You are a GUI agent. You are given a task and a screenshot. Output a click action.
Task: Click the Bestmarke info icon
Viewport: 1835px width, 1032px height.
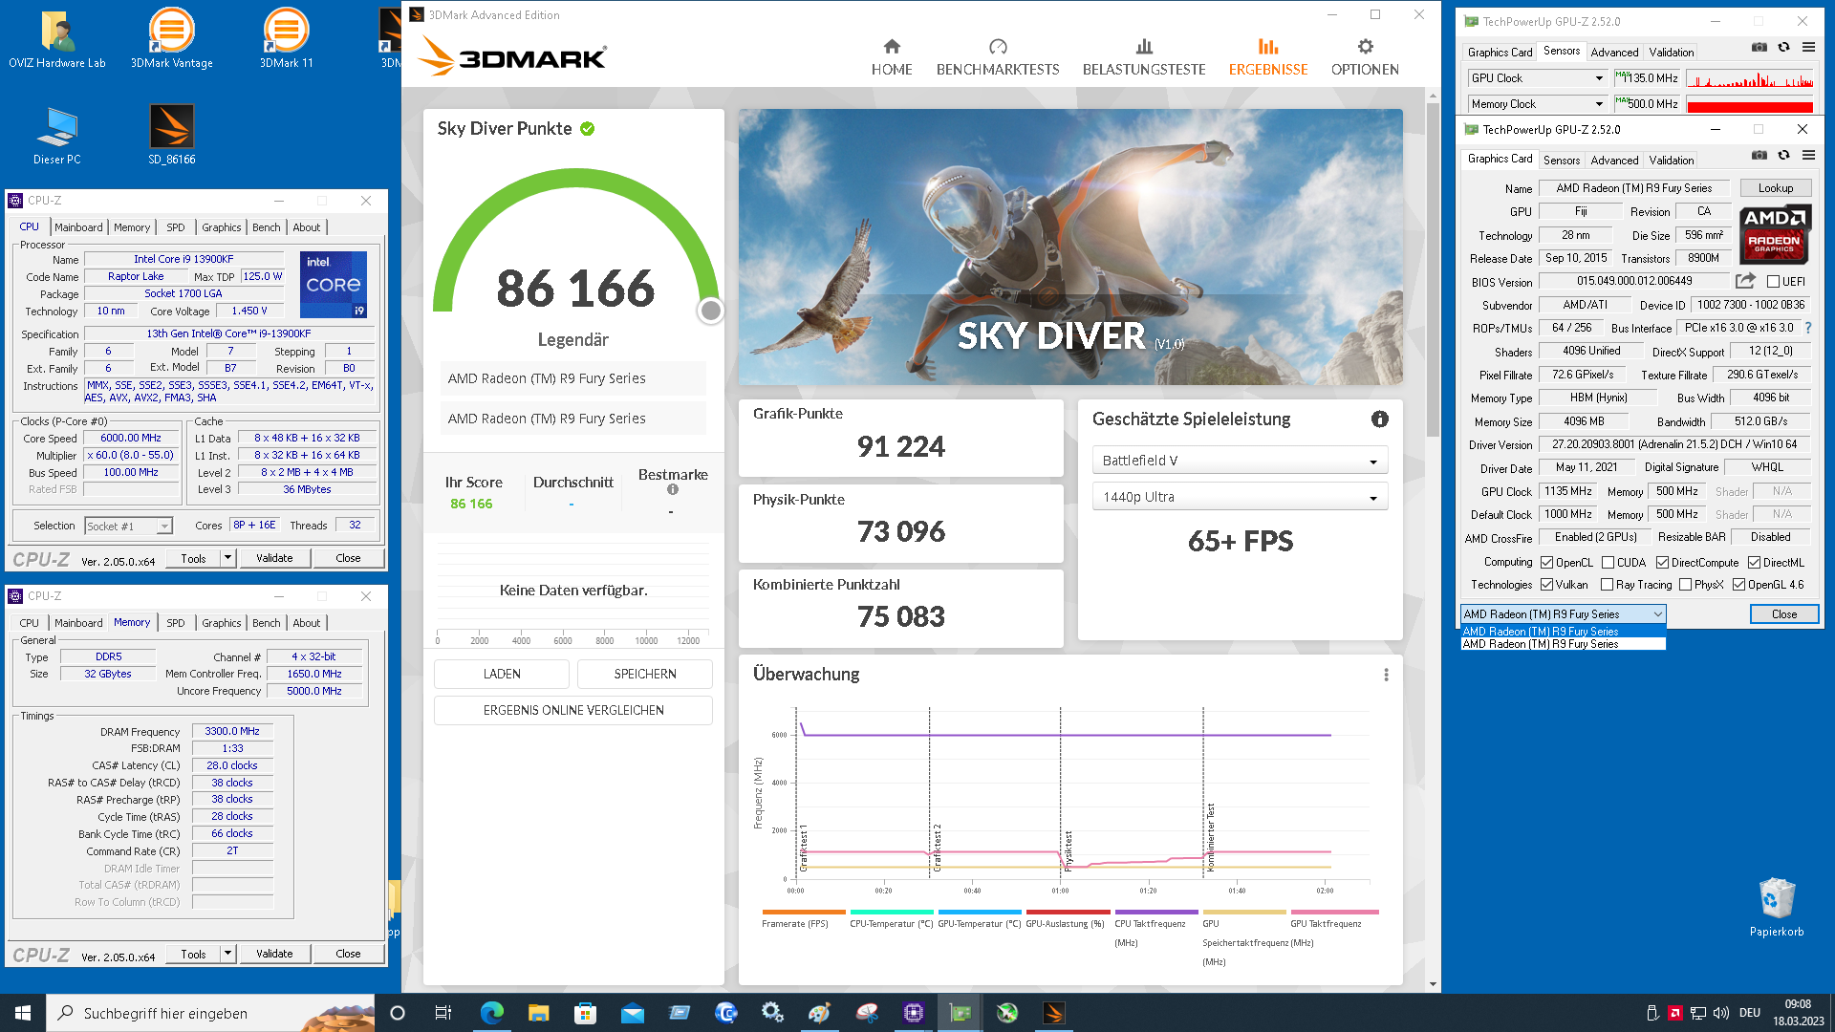click(672, 489)
